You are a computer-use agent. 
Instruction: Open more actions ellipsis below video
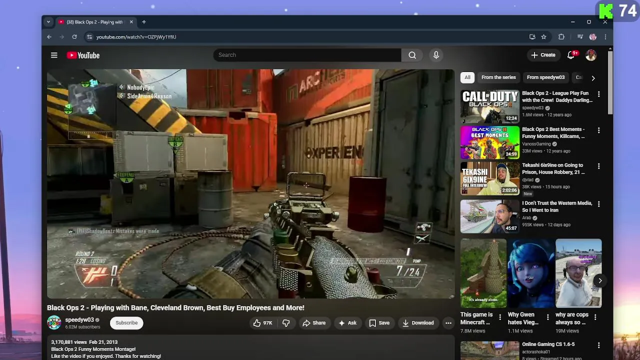click(x=448, y=323)
